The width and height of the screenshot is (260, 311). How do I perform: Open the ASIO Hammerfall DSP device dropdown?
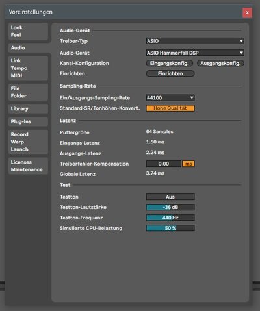coord(195,53)
